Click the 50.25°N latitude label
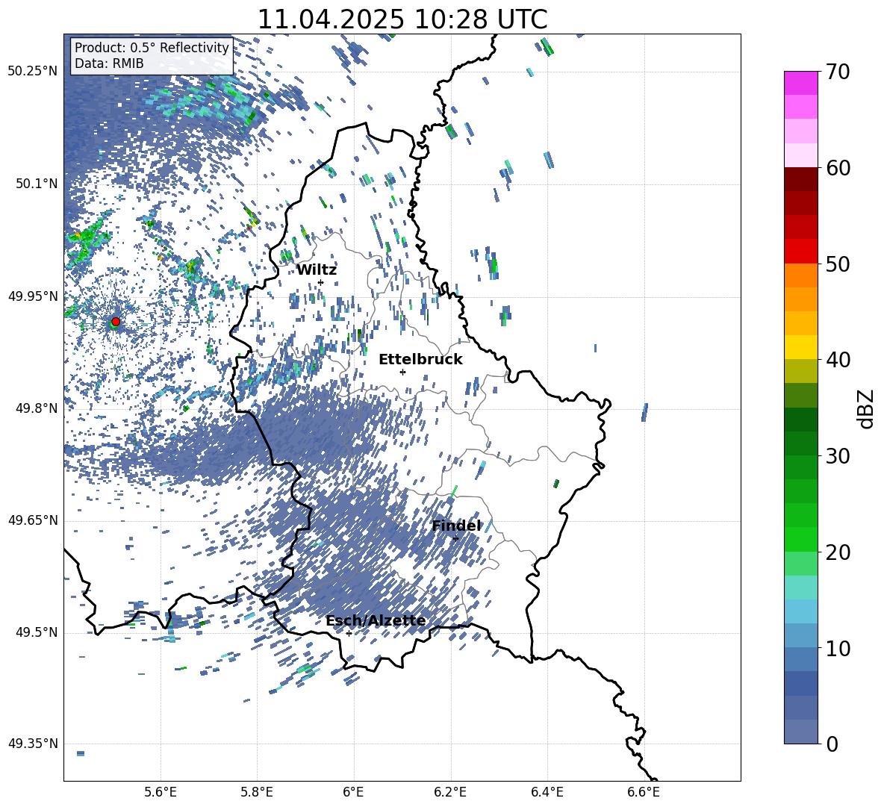Screen dimensions: 884x807 33,72
